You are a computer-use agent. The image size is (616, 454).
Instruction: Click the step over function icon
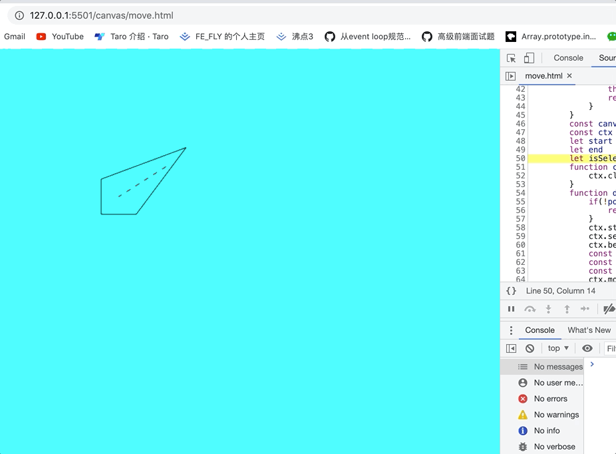pyautogui.click(x=530, y=309)
